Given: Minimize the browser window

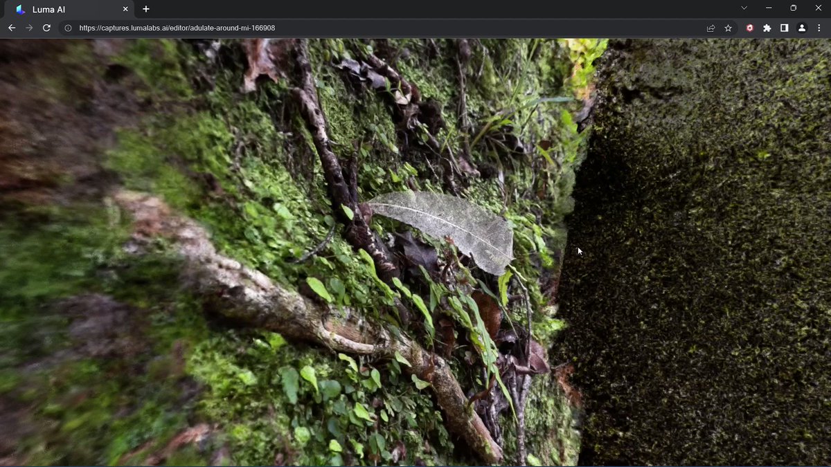Looking at the screenshot, I should (769, 8).
